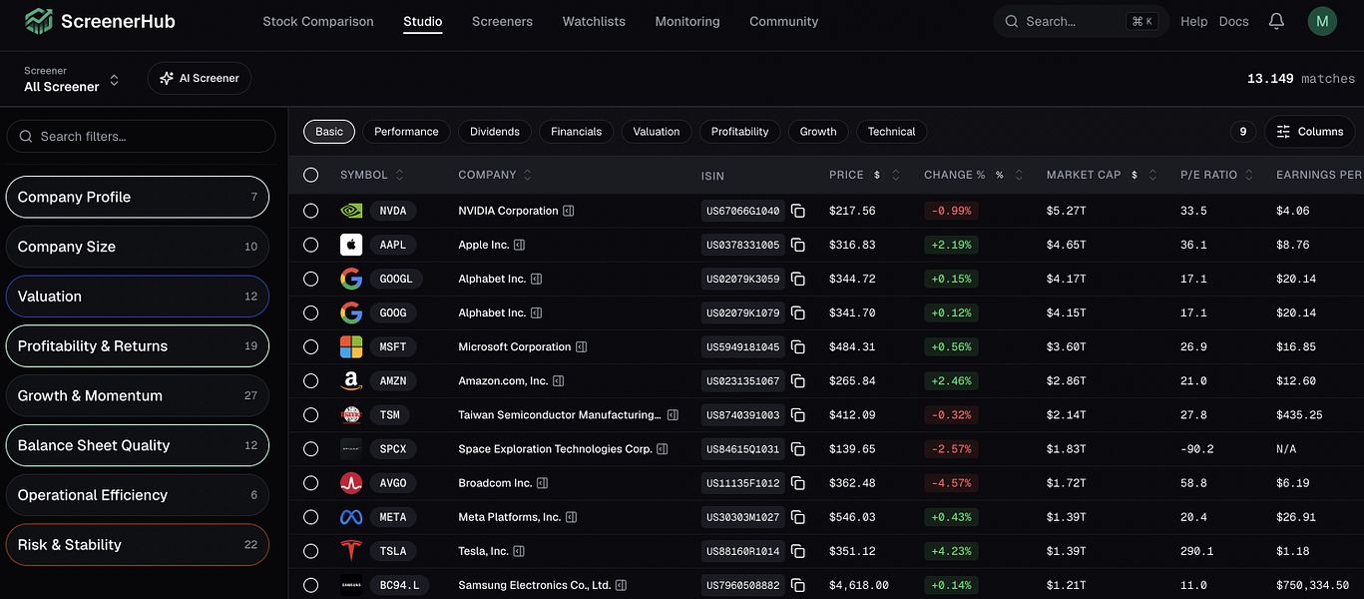The image size is (1364, 599).
Task: Launch the AI Screener button
Action: coord(200,78)
